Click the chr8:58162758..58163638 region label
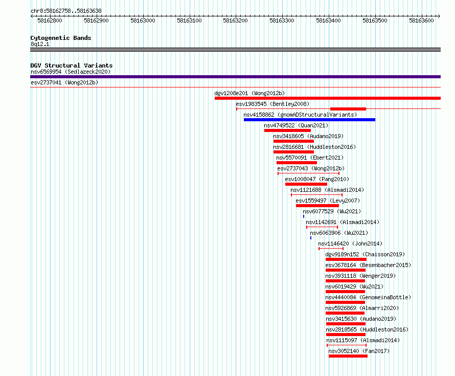This screenshot has height=376, width=455. pyautogui.click(x=66, y=11)
